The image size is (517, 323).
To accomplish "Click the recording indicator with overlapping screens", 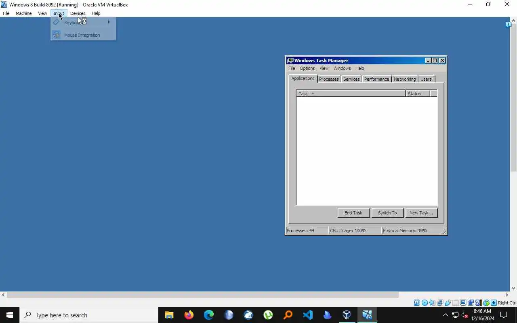I will (x=471, y=303).
